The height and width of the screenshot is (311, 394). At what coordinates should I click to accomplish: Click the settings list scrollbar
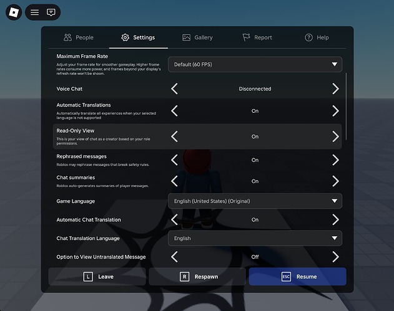[x=346, y=107]
